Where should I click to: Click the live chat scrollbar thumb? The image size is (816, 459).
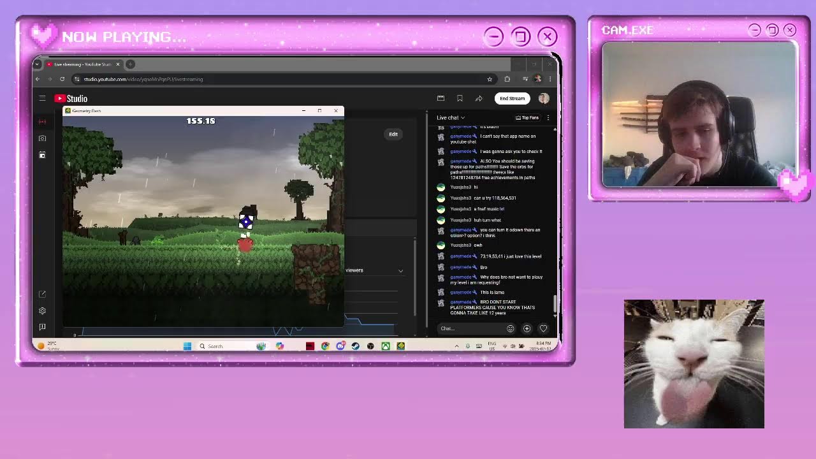point(555,303)
